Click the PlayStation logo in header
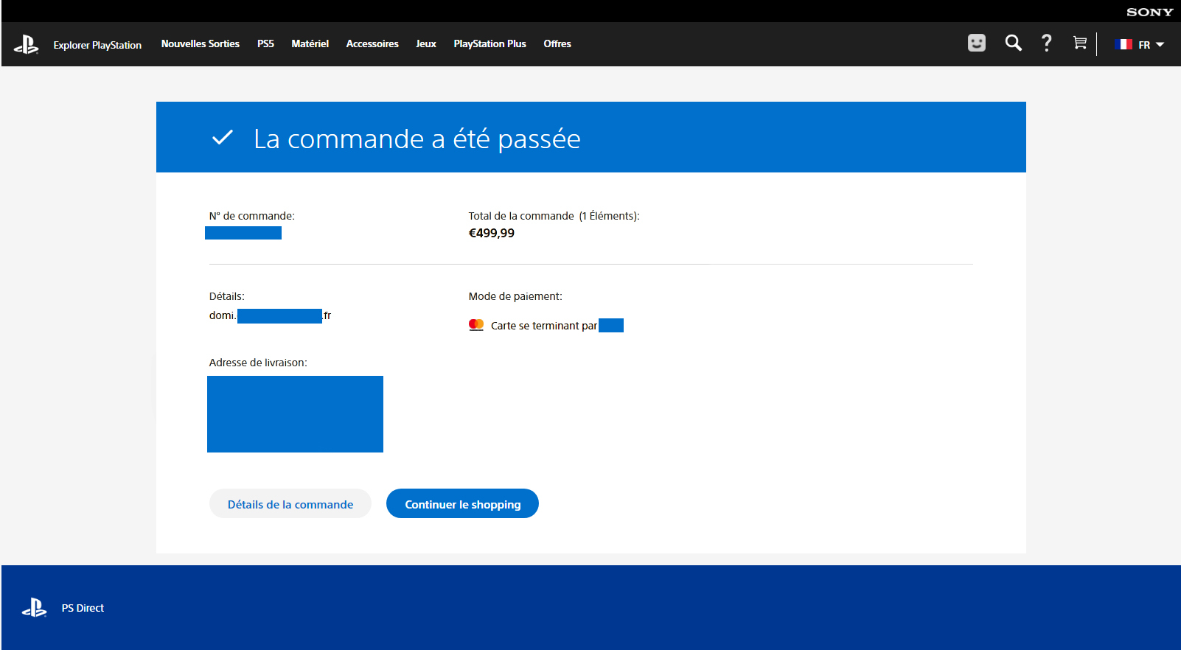The height and width of the screenshot is (650, 1181). pos(26,44)
